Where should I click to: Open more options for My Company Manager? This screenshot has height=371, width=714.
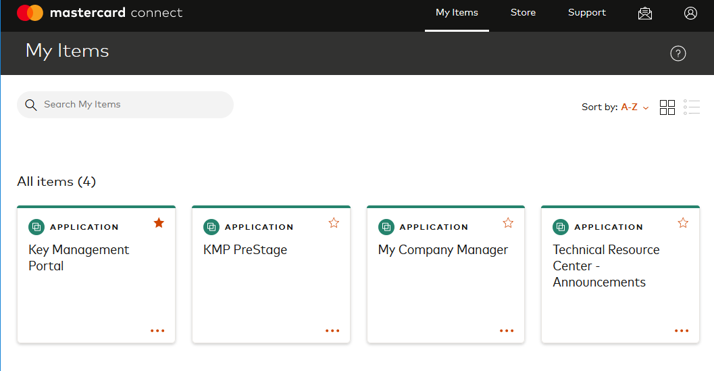pyautogui.click(x=507, y=331)
